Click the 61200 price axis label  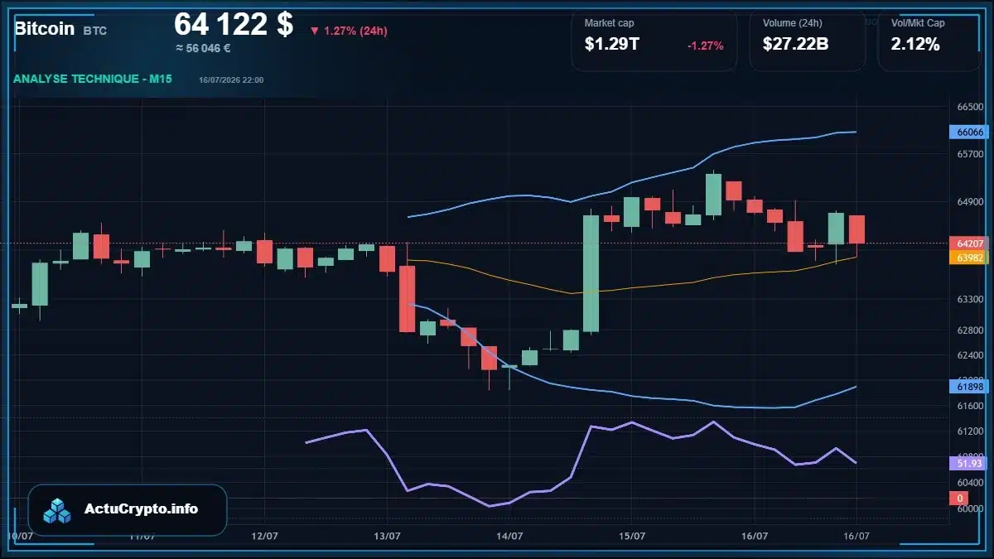[x=970, y=431]
